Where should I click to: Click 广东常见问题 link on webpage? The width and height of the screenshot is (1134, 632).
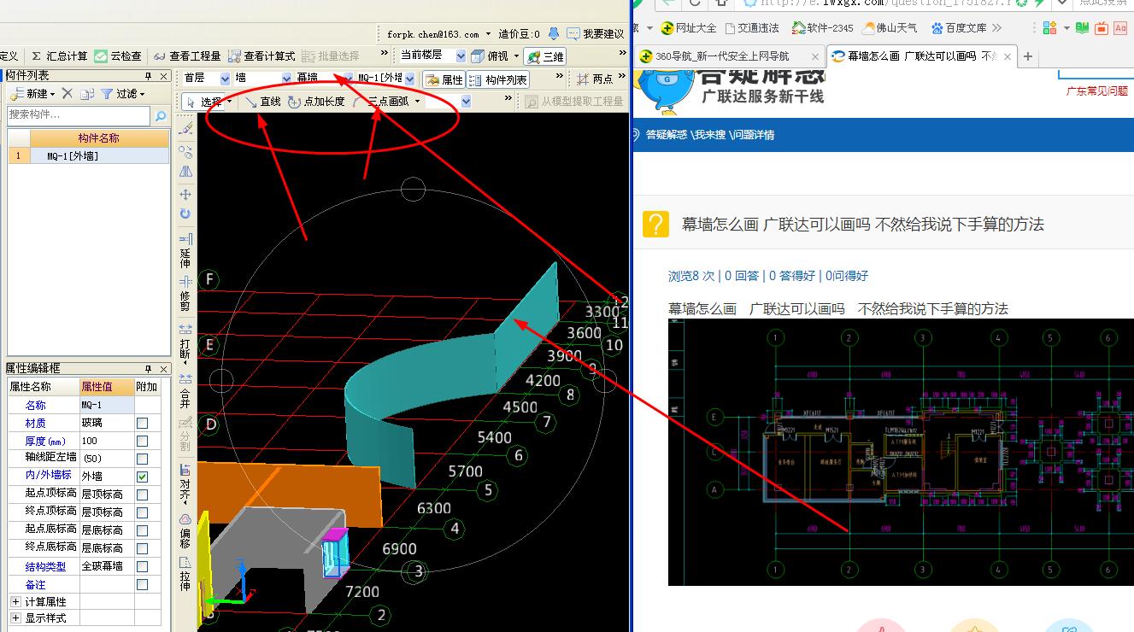(1097, 91)
